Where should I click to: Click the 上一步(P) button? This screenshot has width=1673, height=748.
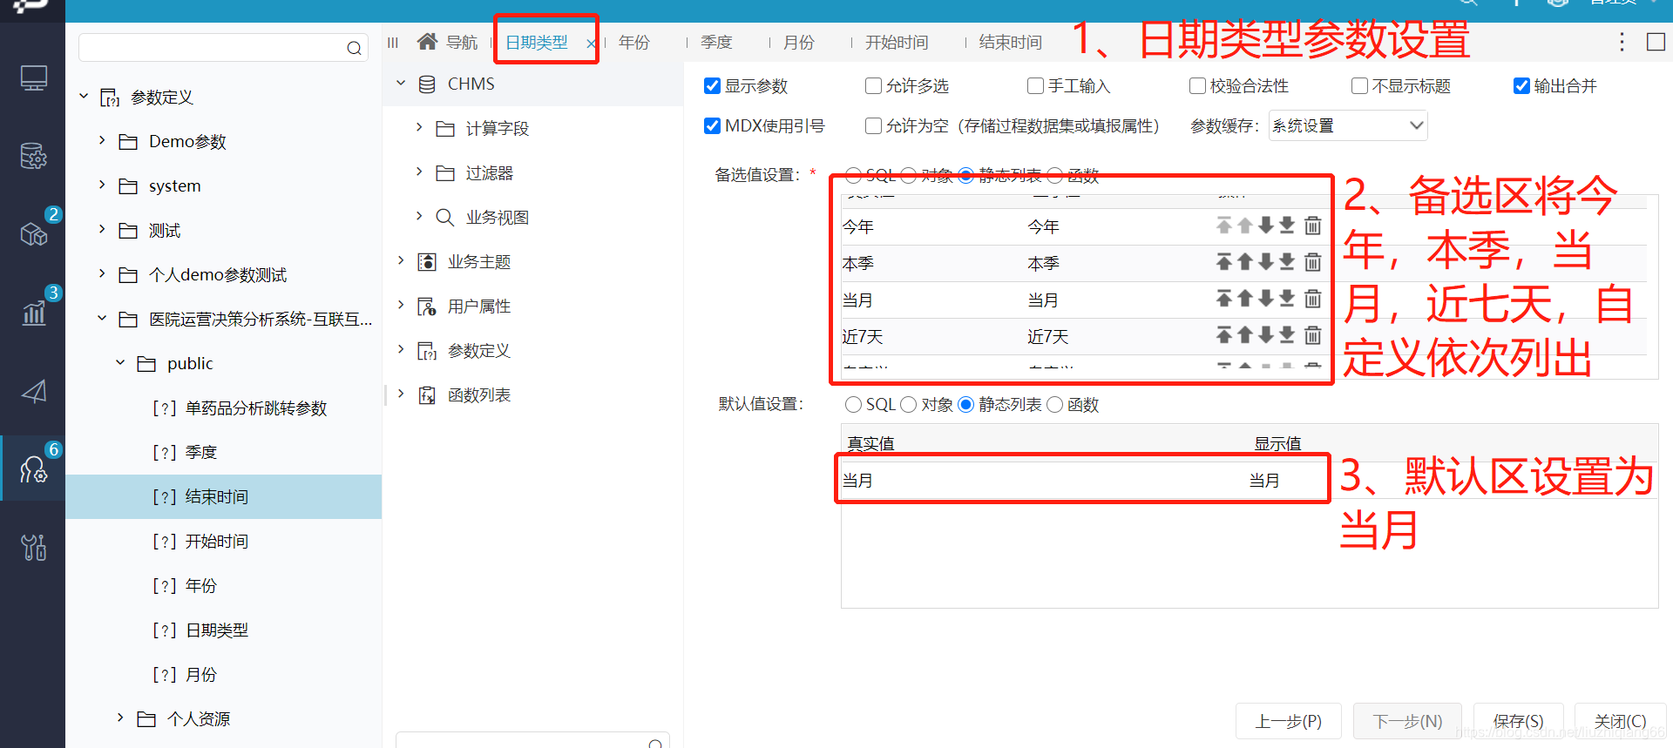click(x=1289, y=721)
